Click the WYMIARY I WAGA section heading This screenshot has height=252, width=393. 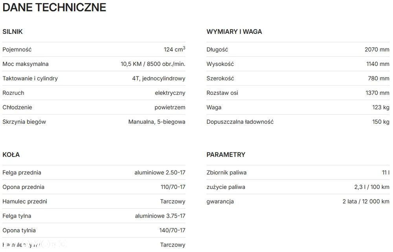tap(234, 31)
